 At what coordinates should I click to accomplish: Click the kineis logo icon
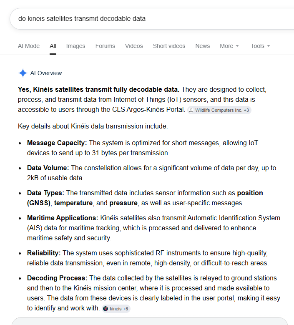coord(106,309)
